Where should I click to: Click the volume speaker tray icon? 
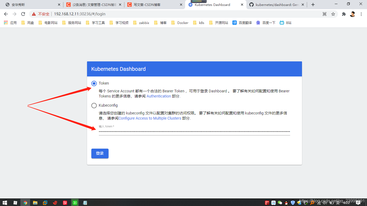pyautogui.click(x=325, y=203)
